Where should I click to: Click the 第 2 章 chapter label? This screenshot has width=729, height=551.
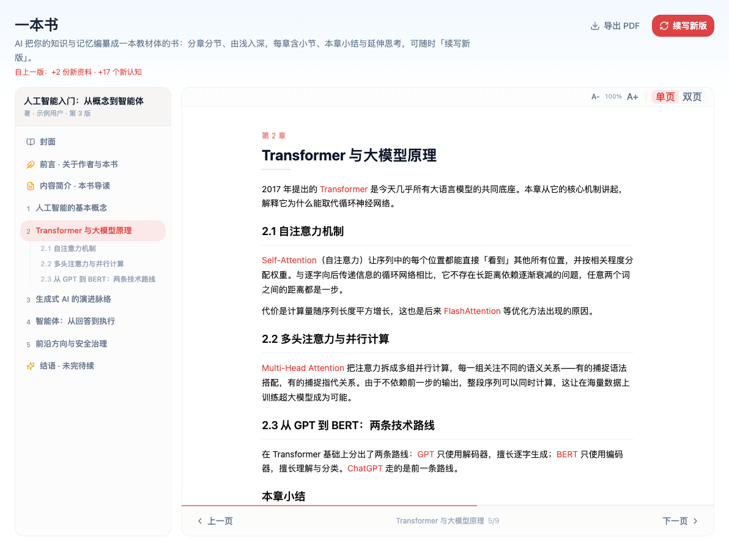(274, 136)
